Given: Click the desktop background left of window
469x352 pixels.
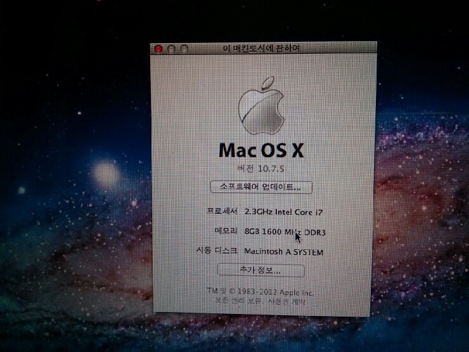Looking at the screenshot, I should 76,190.
